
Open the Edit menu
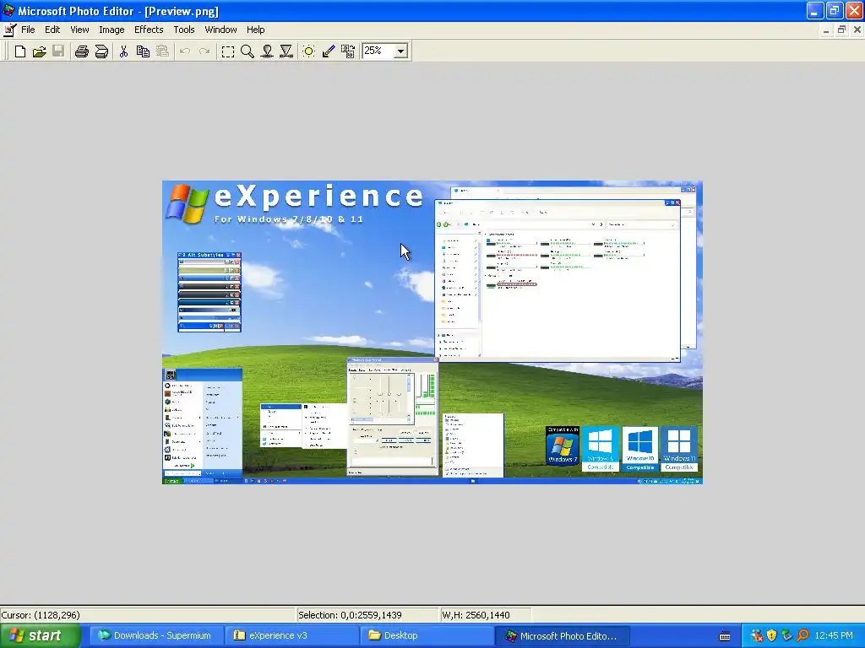point(52,30)
